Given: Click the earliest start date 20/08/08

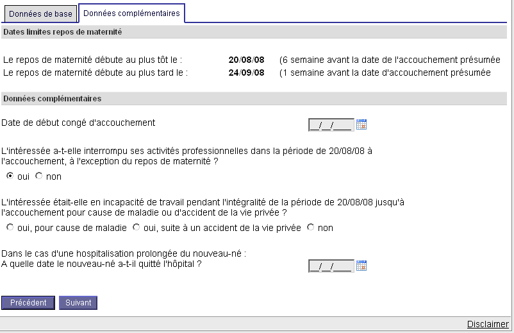Looking at the screenshot, I should (247, 60).
